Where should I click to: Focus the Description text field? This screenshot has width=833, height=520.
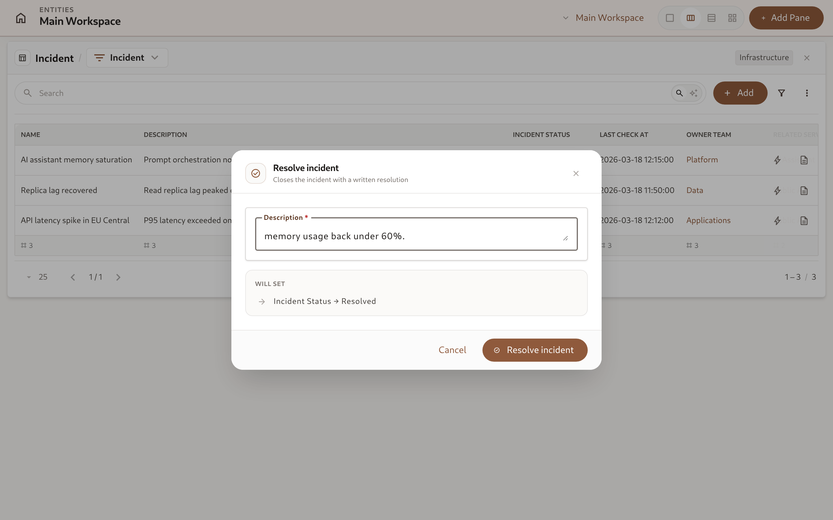(416, 234)
